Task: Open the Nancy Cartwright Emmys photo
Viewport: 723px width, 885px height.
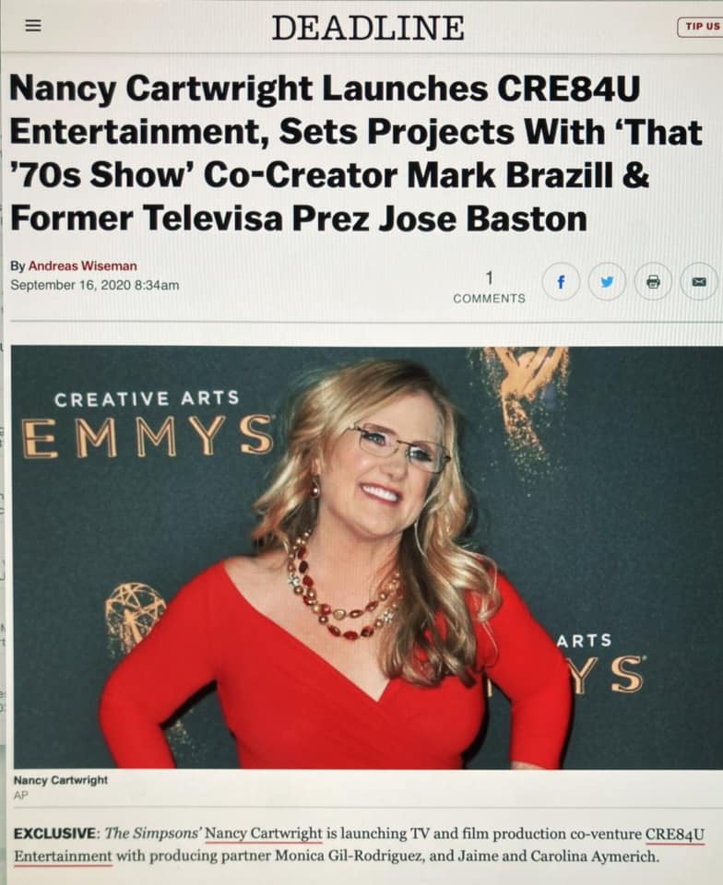Action: click(366, 557)
